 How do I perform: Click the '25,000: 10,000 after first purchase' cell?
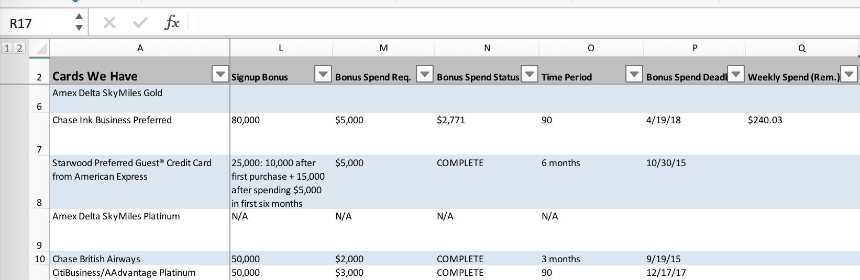pyautogui.click(x=281, y=182)
